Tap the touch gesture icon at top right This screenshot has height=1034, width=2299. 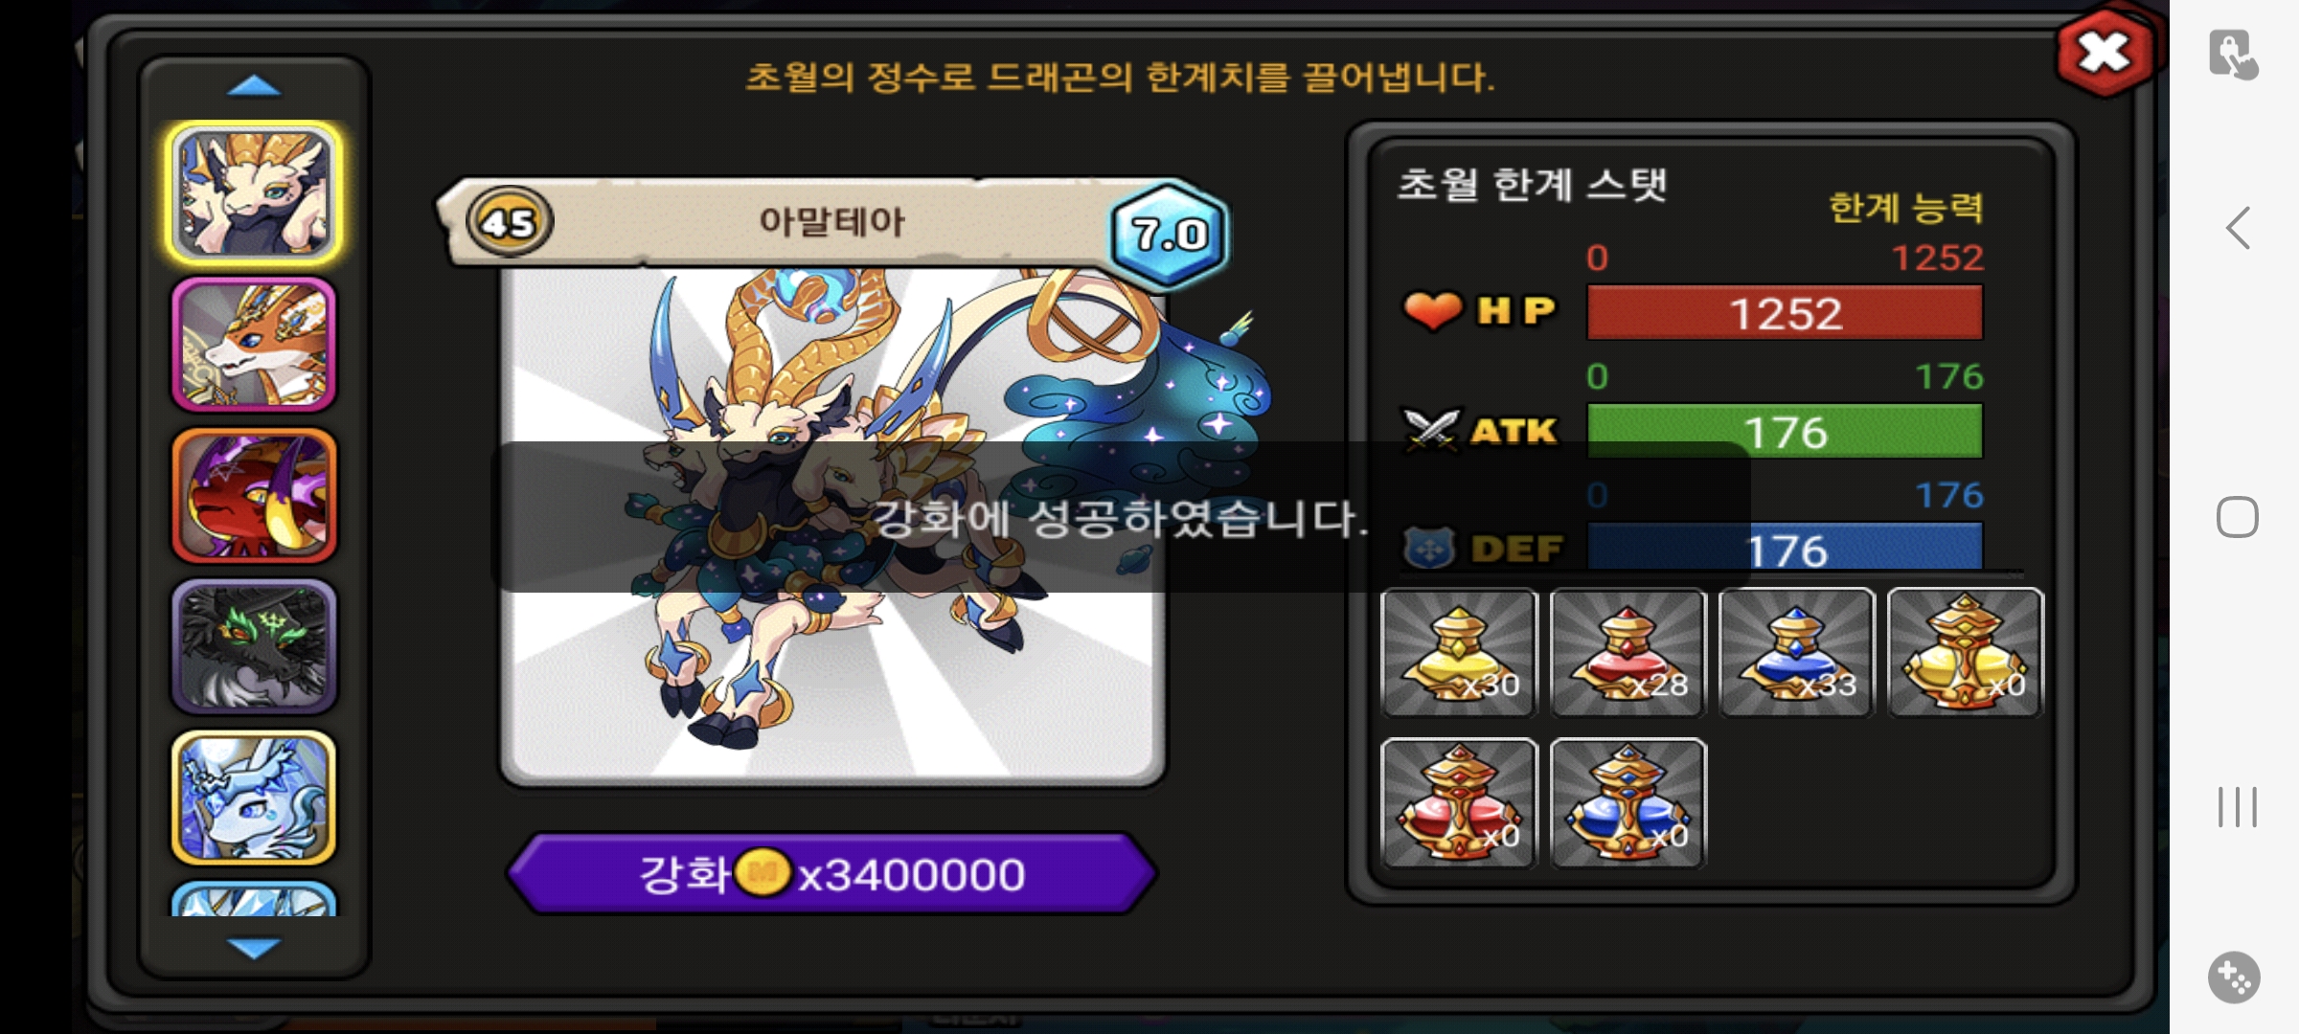2234,55
